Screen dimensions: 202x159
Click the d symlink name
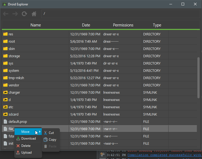point(10,100)
